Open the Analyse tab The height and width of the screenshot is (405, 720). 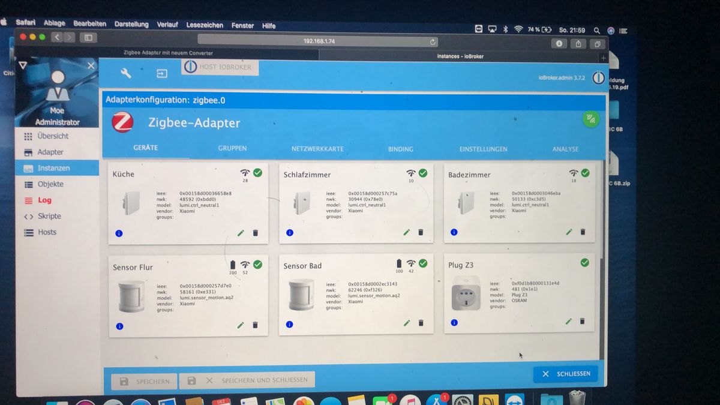(565, 149)
